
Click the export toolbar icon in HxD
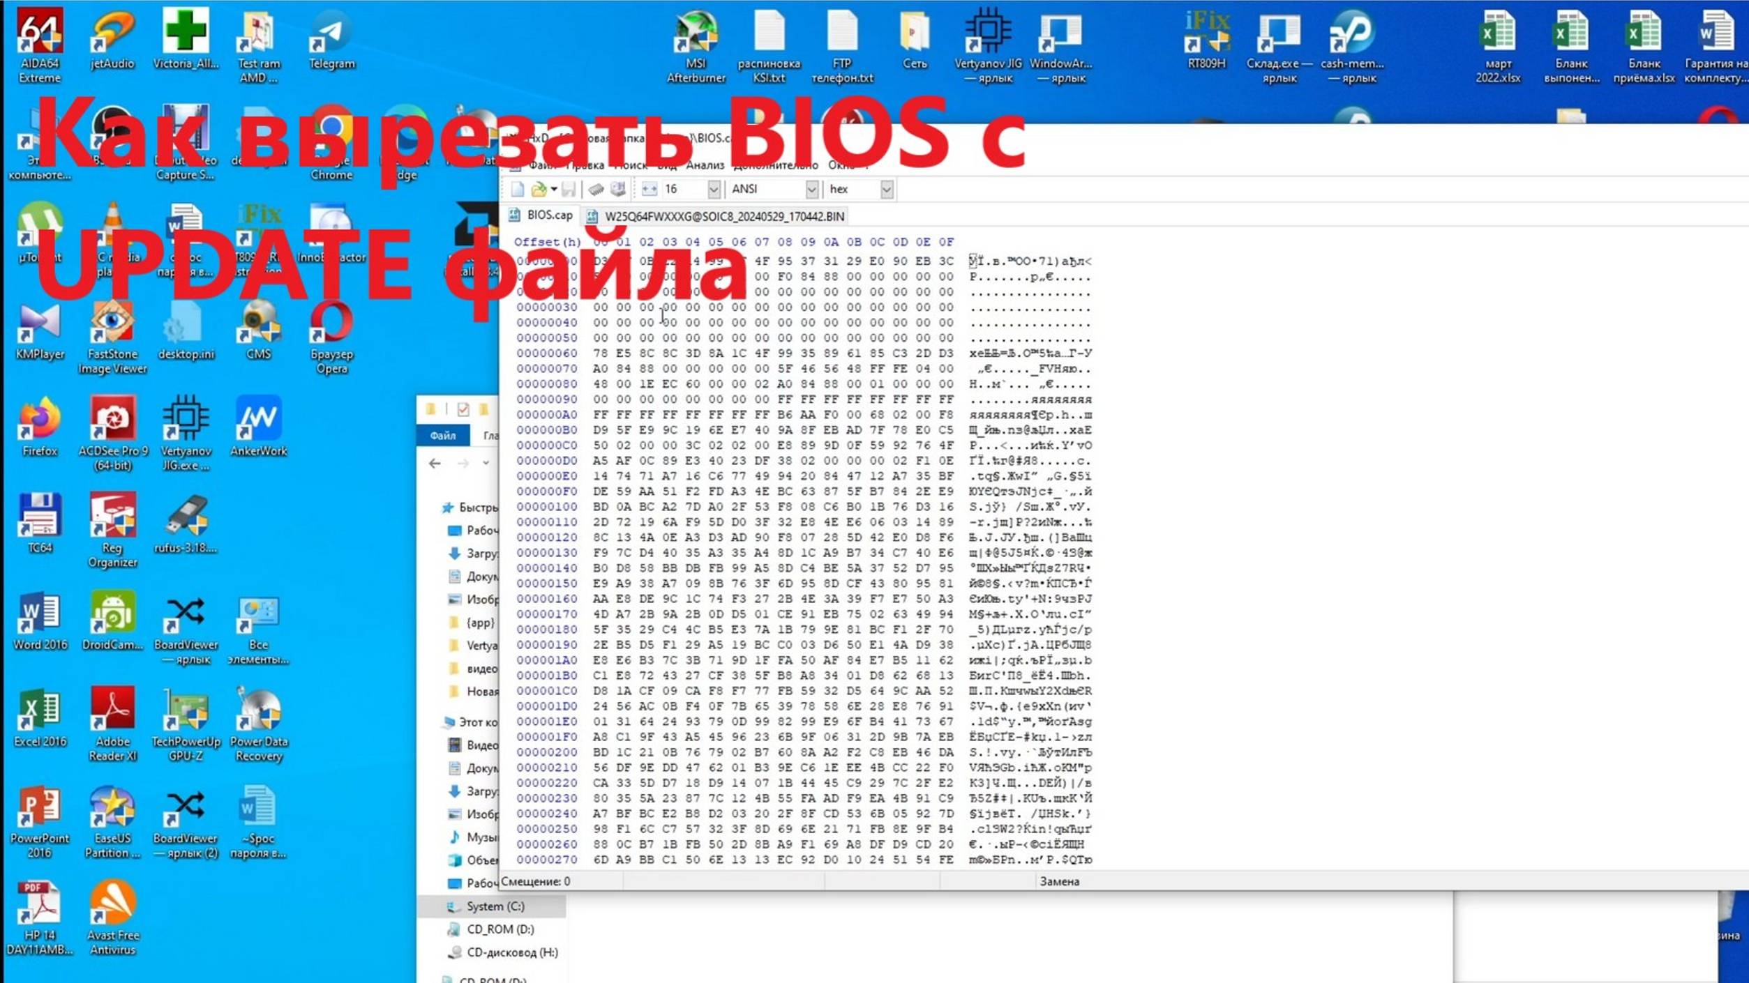(x=617, y=190)
